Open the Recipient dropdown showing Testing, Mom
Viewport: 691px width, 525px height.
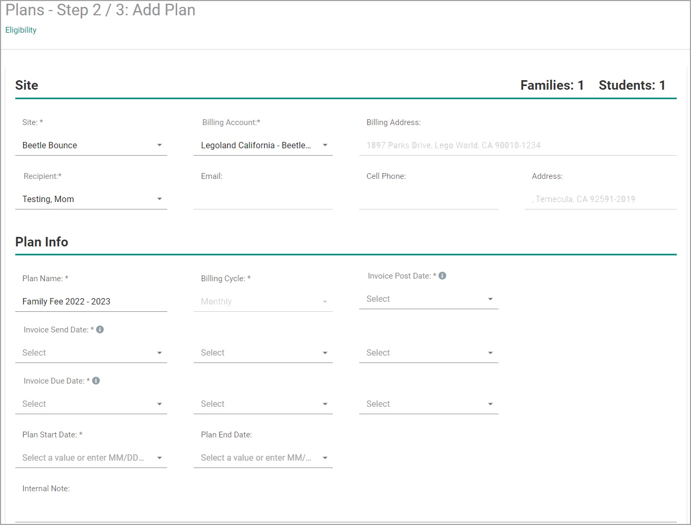91,199
